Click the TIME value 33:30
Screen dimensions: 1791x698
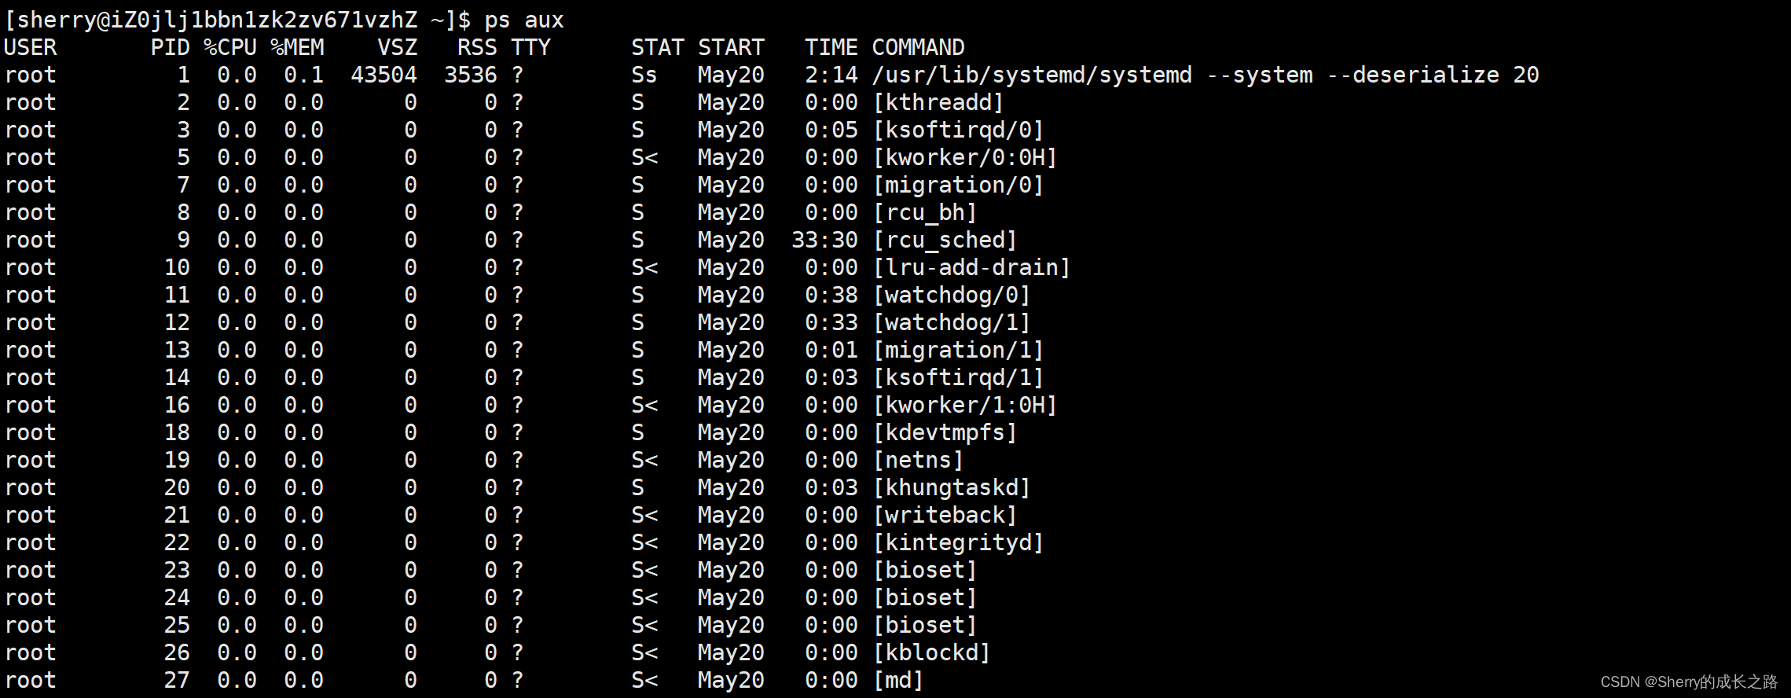825,241
